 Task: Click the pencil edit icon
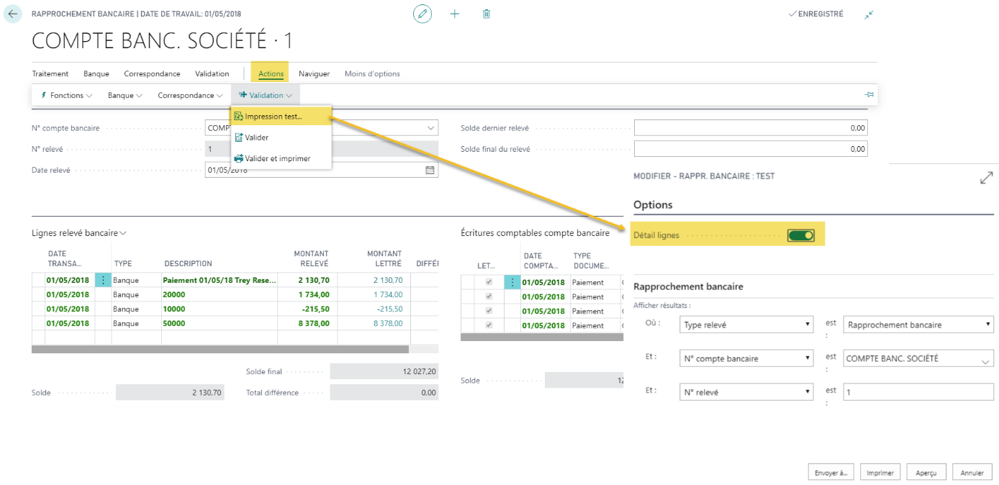click(x=422, y=14)
